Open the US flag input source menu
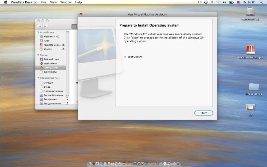Image resolution: width=267 pixels, height=167 pixels. (239, 2)
